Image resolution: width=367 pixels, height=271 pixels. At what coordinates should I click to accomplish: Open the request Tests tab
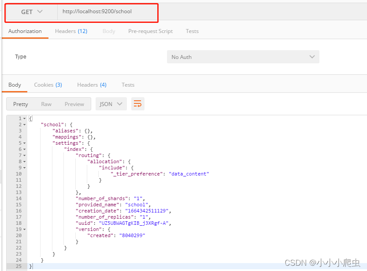tap(192, 31)
